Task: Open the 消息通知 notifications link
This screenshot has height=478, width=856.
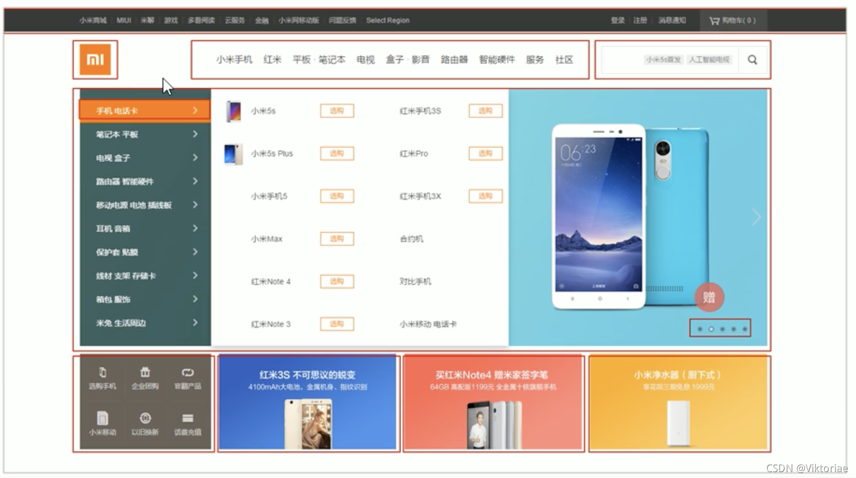Action: coord(672,20)
